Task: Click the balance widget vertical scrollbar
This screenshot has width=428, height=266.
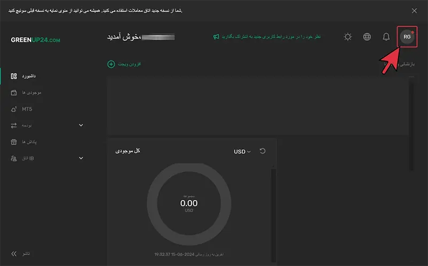Action: 273,215
